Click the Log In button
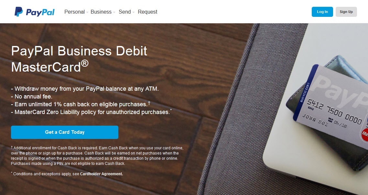Image resolution: width=368 pixels, height=195 pixels. (x=322, y=12)
